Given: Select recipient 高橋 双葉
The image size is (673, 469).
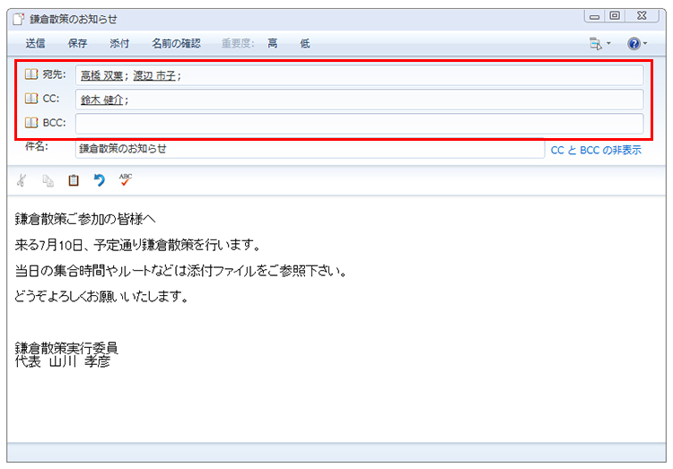Looking at the screenshot, I should pos(101,76).
